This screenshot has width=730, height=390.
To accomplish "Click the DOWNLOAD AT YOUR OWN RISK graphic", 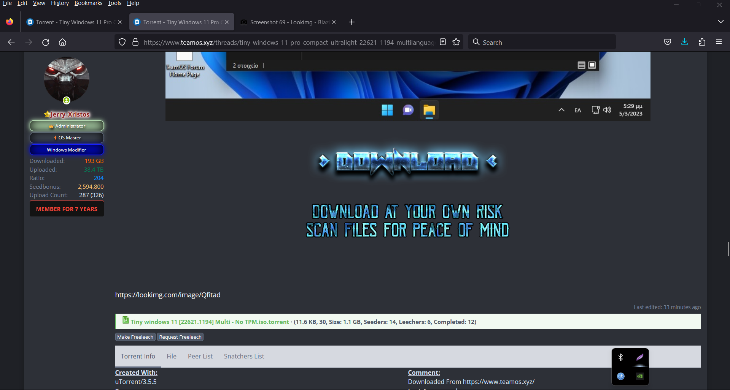I will [x=407, y=221].
